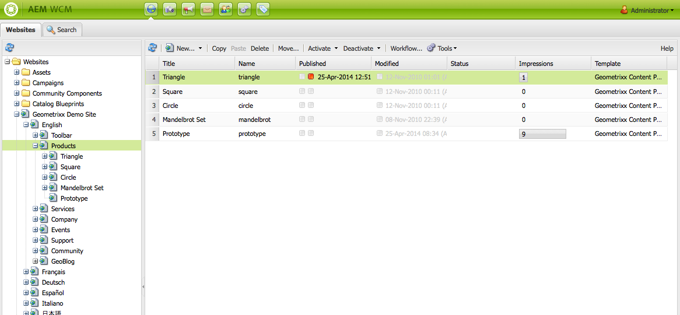Expand the Français tree node

click(26, 272)
